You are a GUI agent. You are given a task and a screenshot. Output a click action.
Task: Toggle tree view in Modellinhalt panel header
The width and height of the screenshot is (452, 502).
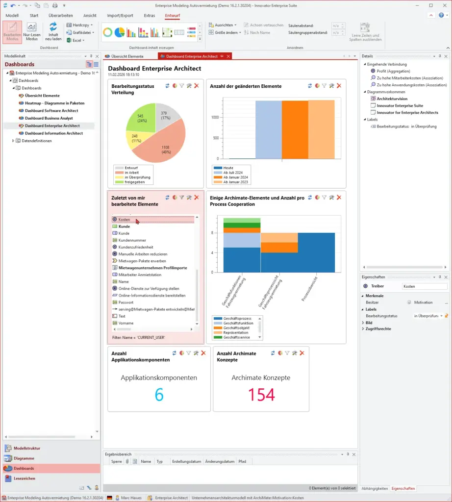click(89, 64)
